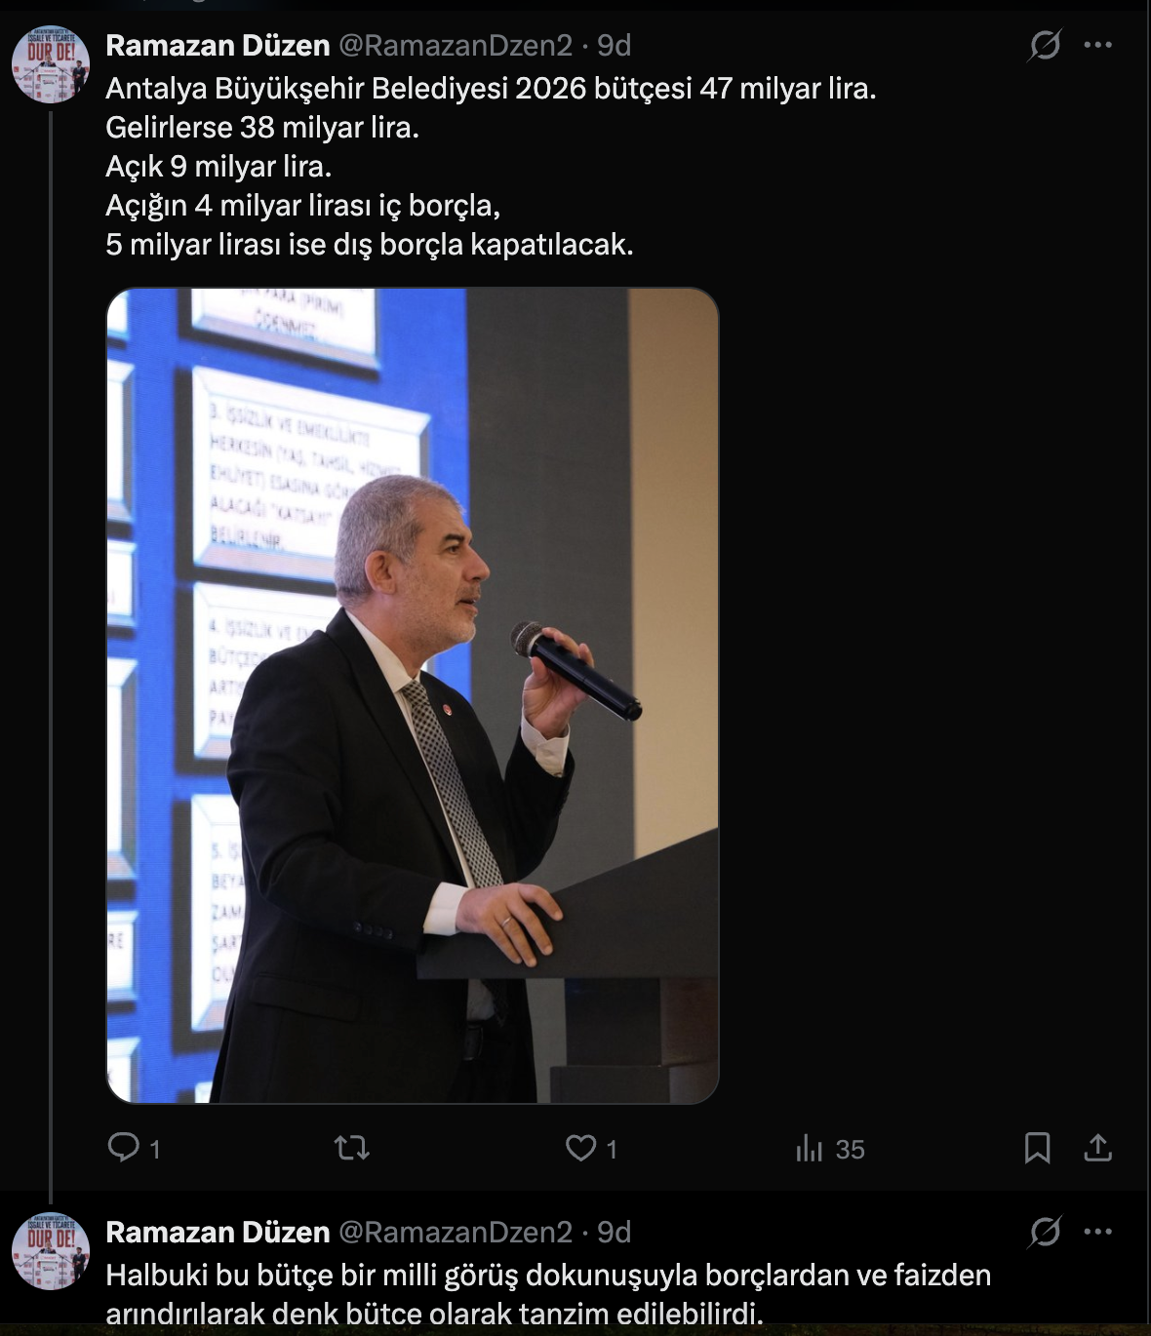Click Grok icon on second tweet
The height and width of the screenshot is (1336, 1151).
point(1045,1233)
